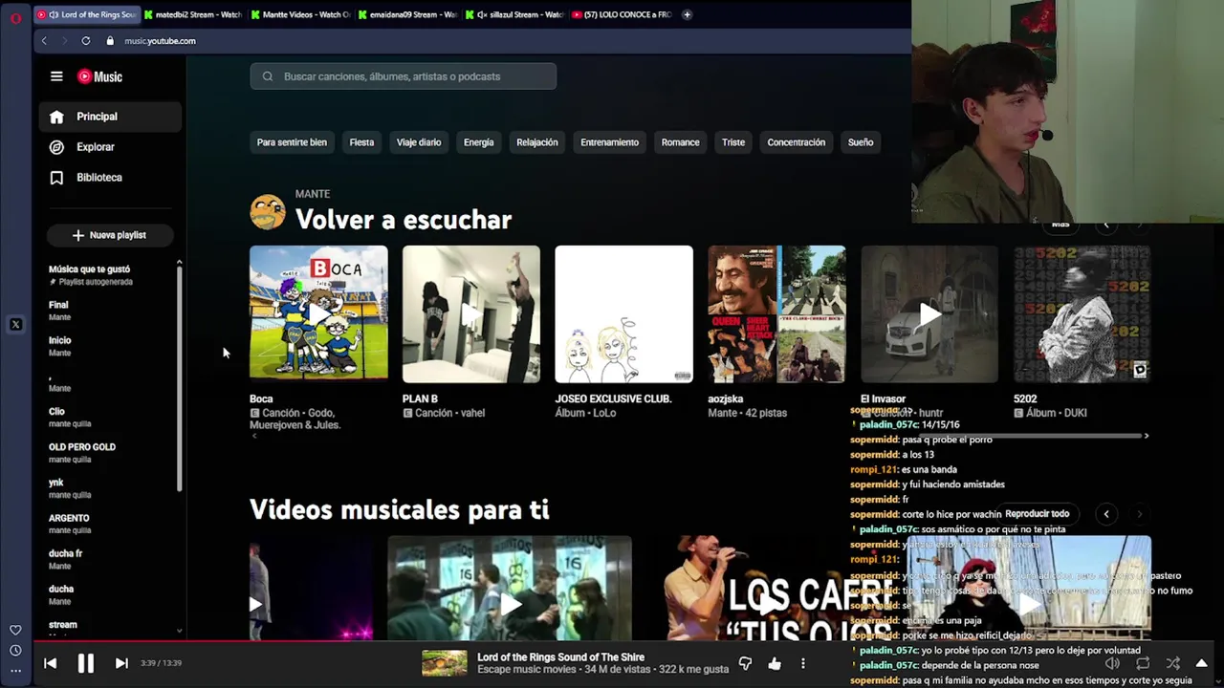Open the ducha playlist by Mante
The height and width of the screenshot is (688, 1224).
tap(108, 594)
